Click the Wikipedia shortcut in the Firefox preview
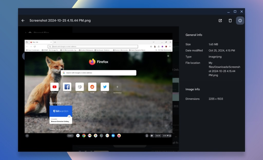This screenshot has height=160, width=263. [x=80, y=87]
